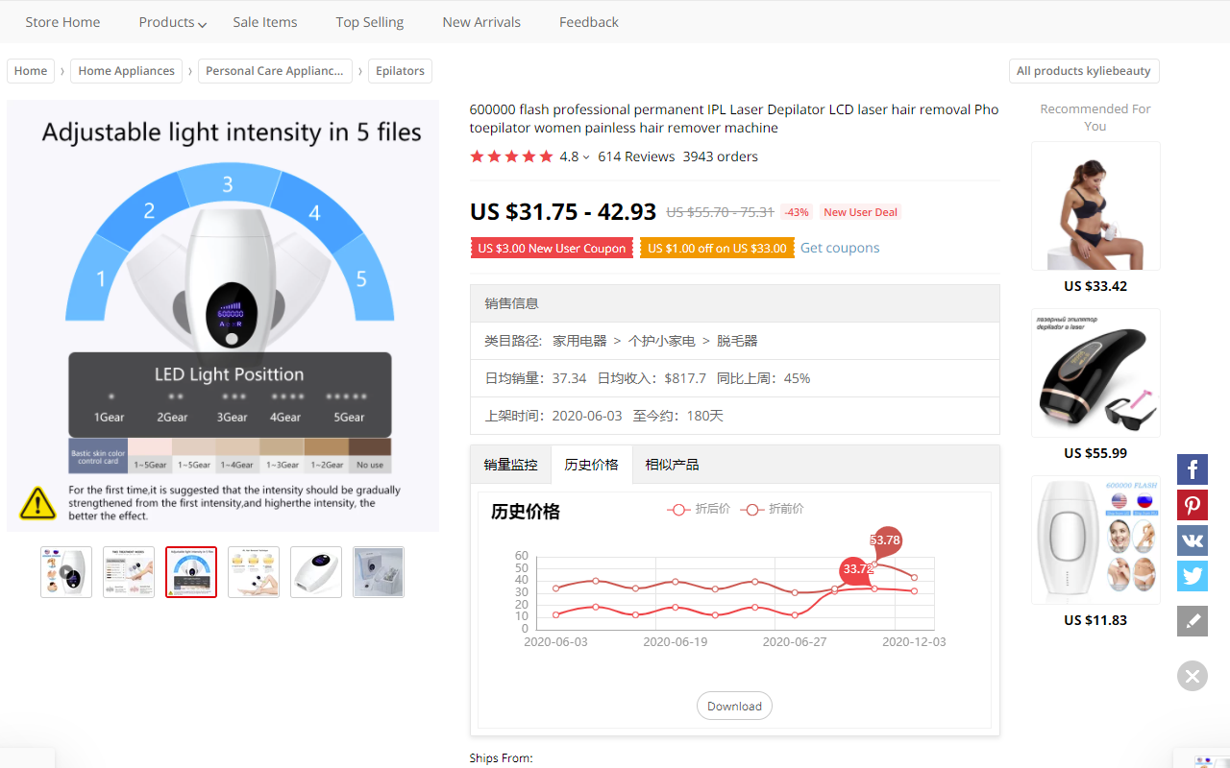Click the 3943 orders text

720,156
